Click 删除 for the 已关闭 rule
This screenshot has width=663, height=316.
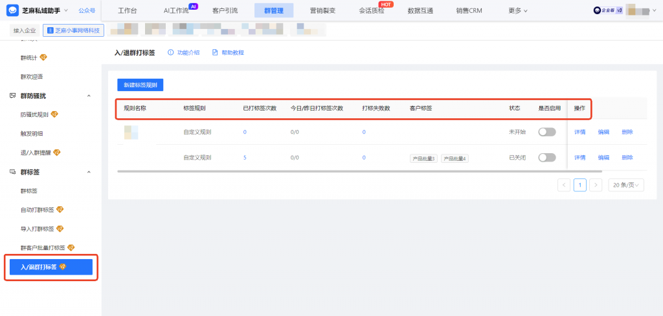[627, 158]
